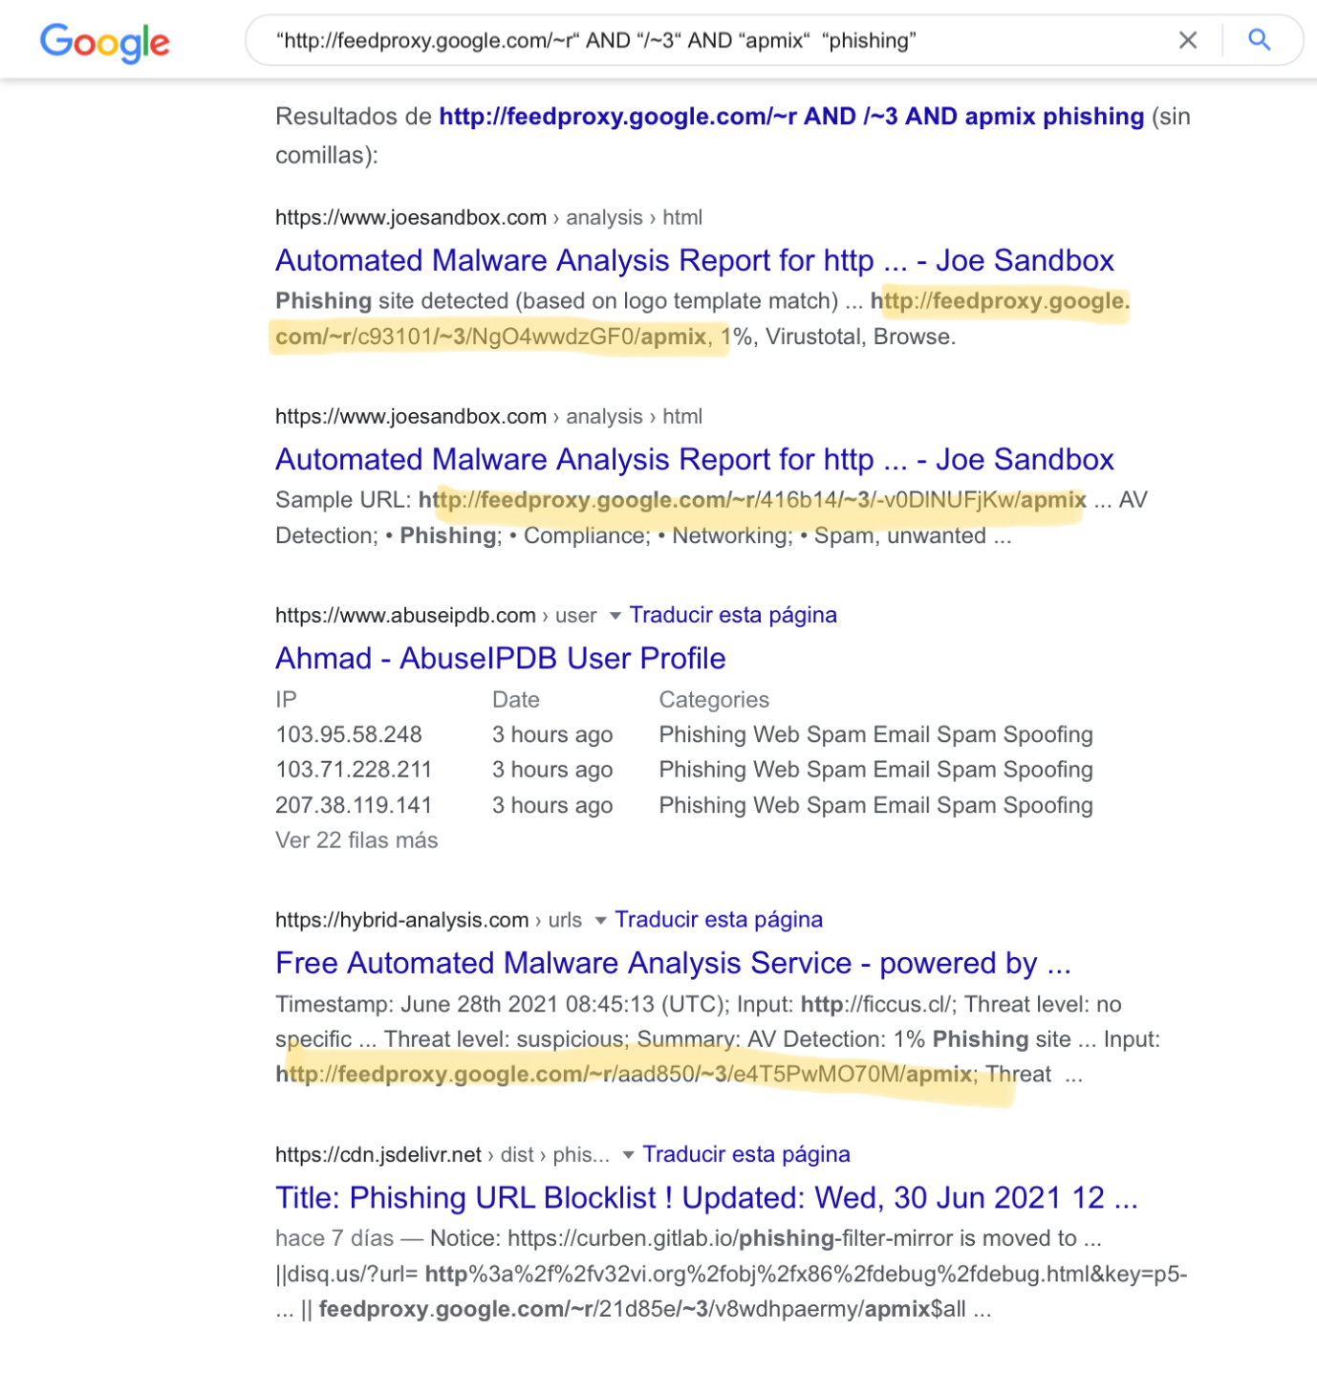Click Ver 22 filas más
Image resolution: width=1317 pixels, height=1374 pixels.
[356, 840]
